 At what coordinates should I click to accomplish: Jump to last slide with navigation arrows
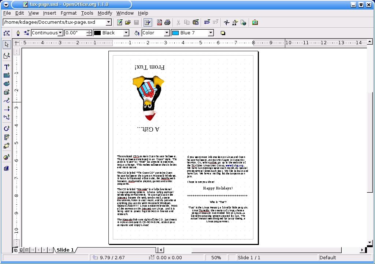click(x=50, y=250)
